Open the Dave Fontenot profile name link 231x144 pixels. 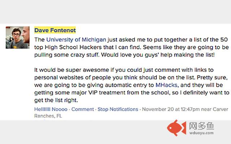tap(55, 30)
